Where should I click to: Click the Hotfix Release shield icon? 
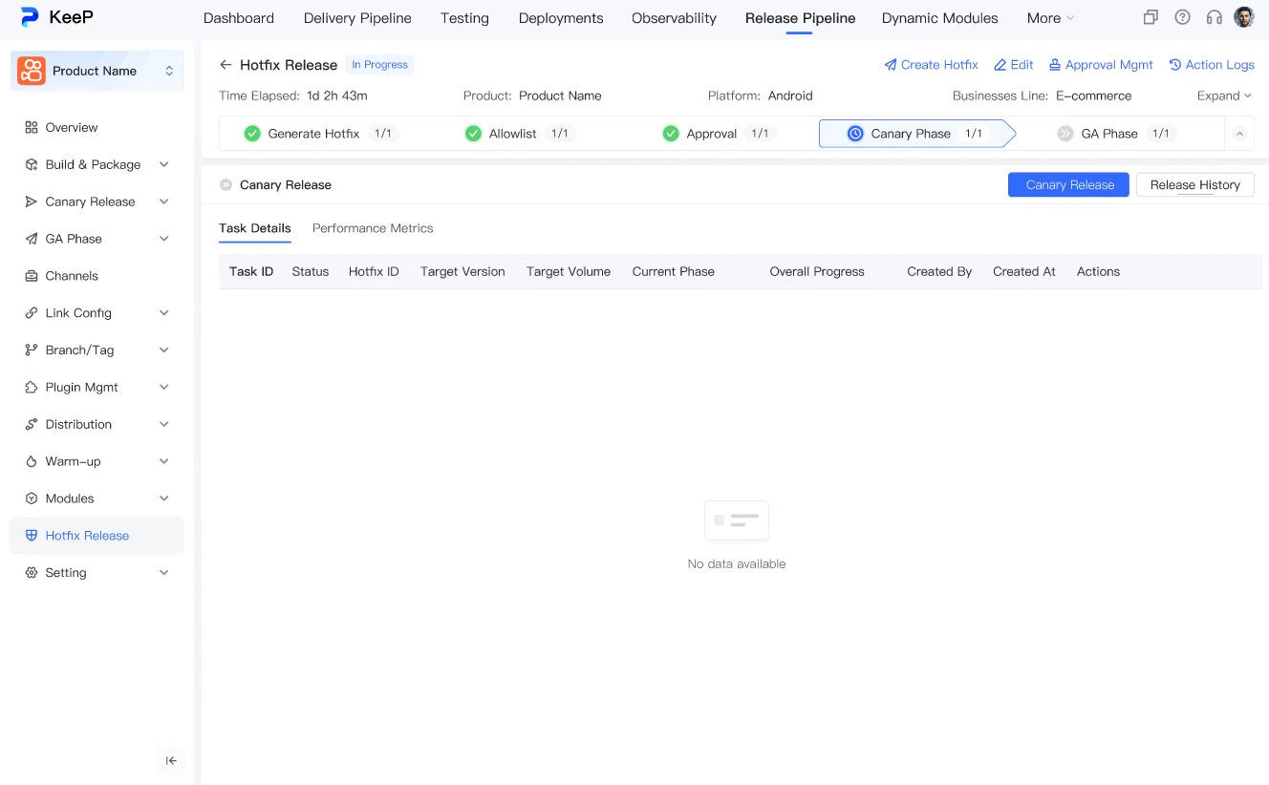(32, 536)
